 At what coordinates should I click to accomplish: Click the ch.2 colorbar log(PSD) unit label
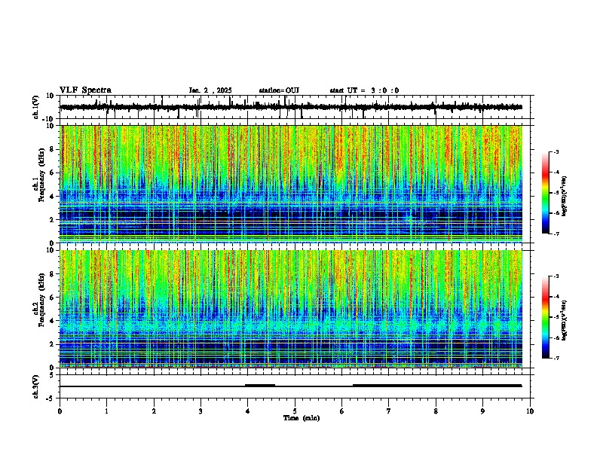pos(565,320)
